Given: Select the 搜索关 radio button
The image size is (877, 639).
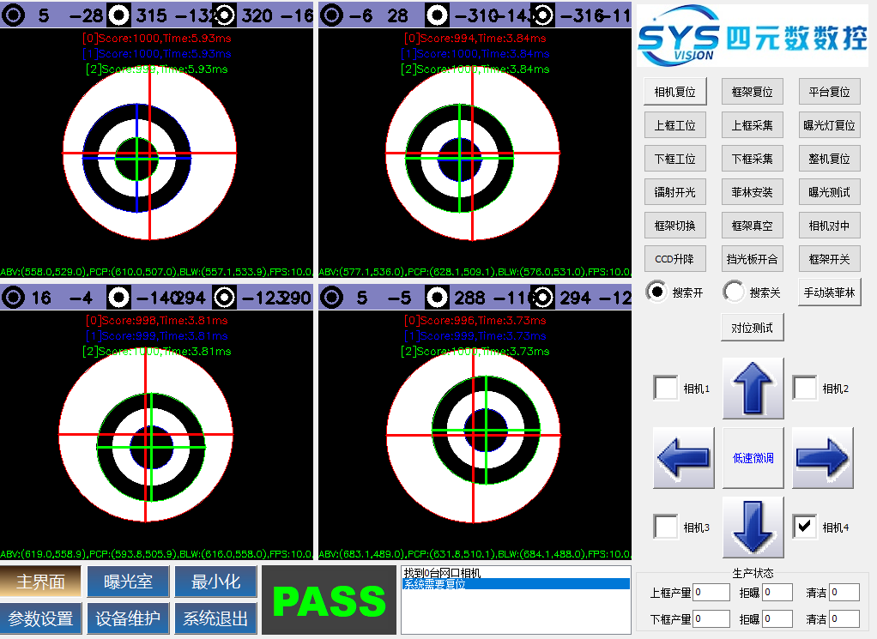Looking at the screenshot, I should click(735, 292).
